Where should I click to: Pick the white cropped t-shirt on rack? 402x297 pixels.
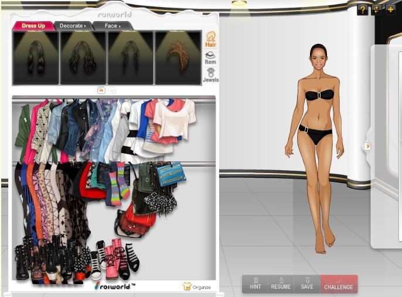[174, 119]
